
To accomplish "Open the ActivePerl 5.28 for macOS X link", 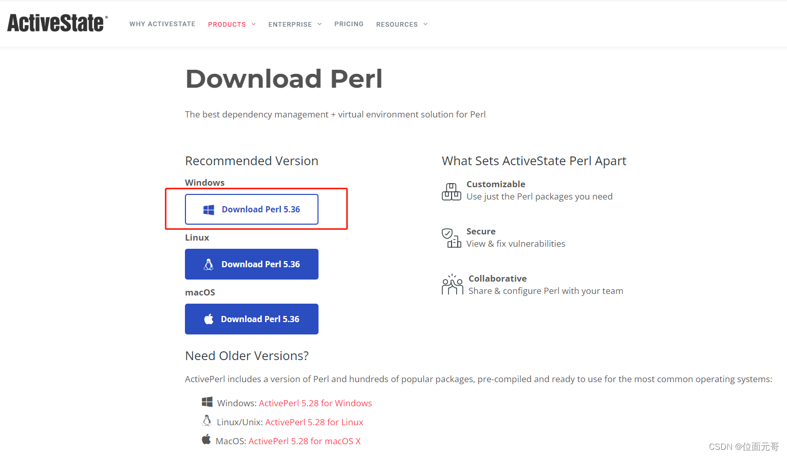I will [305, 441].
